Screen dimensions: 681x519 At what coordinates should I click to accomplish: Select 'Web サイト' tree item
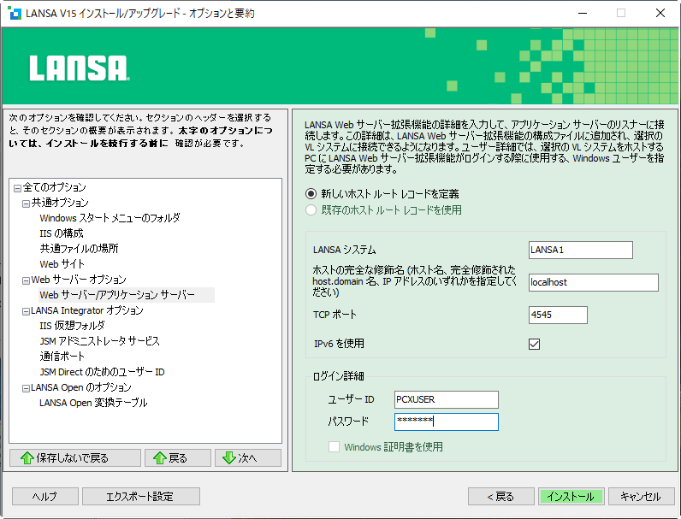[x=62, y=264]
